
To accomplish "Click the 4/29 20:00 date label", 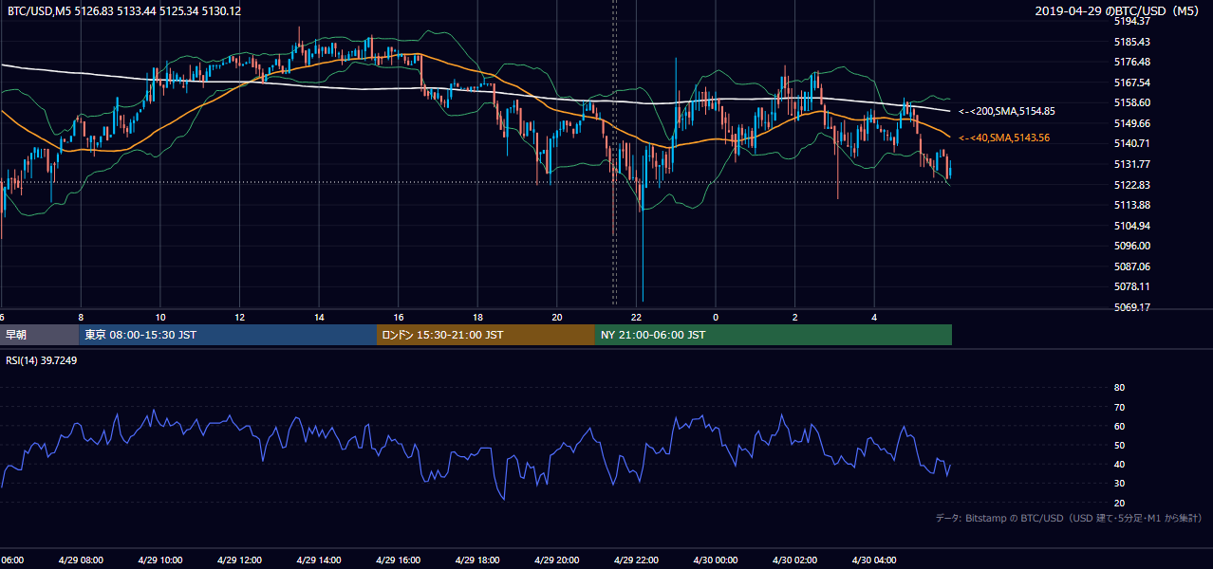I will [x=557, y=560].
